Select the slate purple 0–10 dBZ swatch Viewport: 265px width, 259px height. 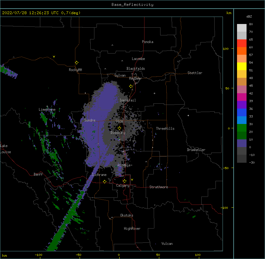click(x=242, y=143)
